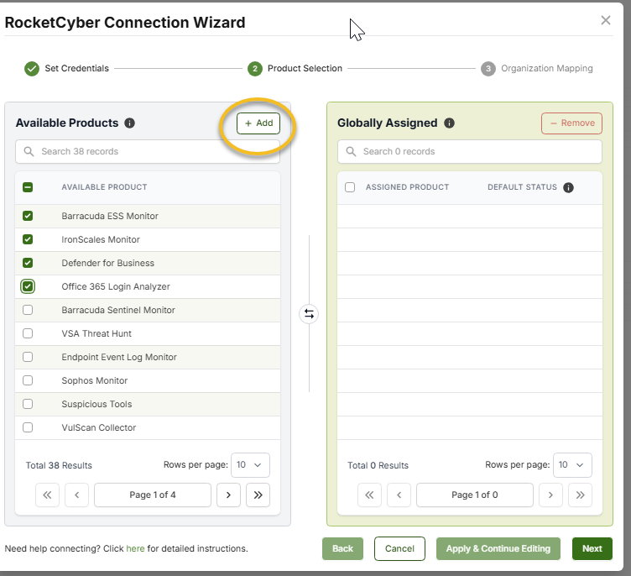
Task: Open Rows per page dropdown in Globally Assigned
Action: pos(572,465)
